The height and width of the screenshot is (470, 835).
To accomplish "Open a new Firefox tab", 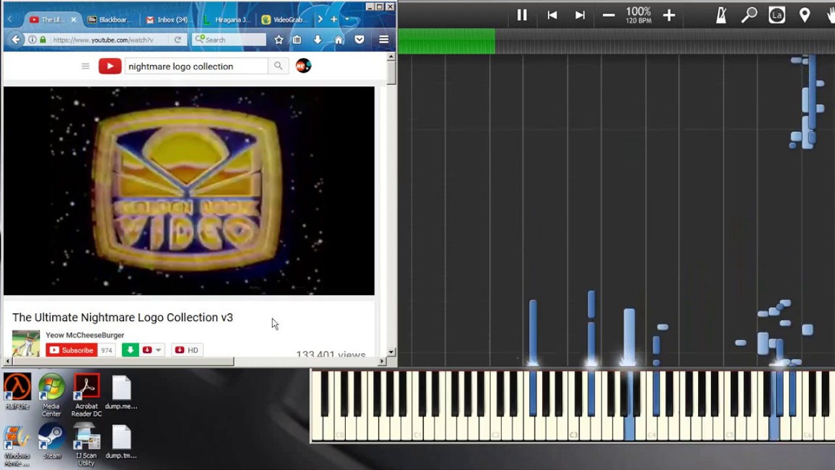I will click(333, 20).
